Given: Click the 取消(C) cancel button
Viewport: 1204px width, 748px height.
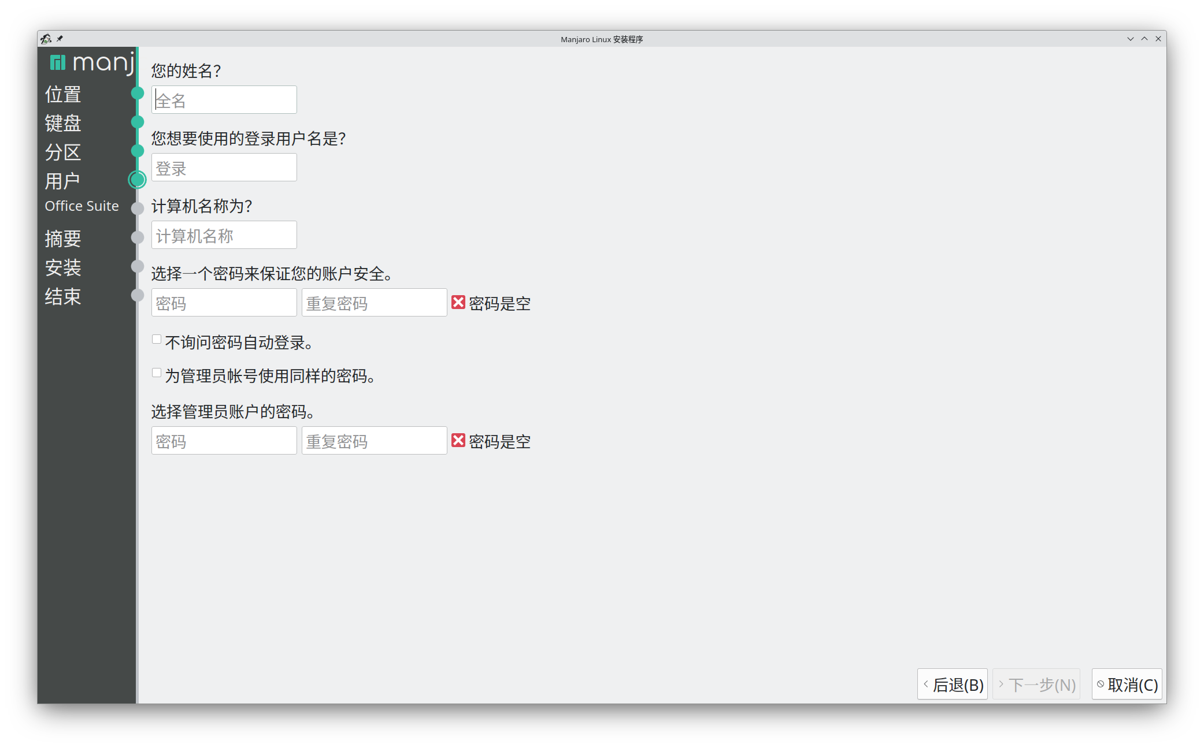Looking at the screenshot, I should point(1127,684).
